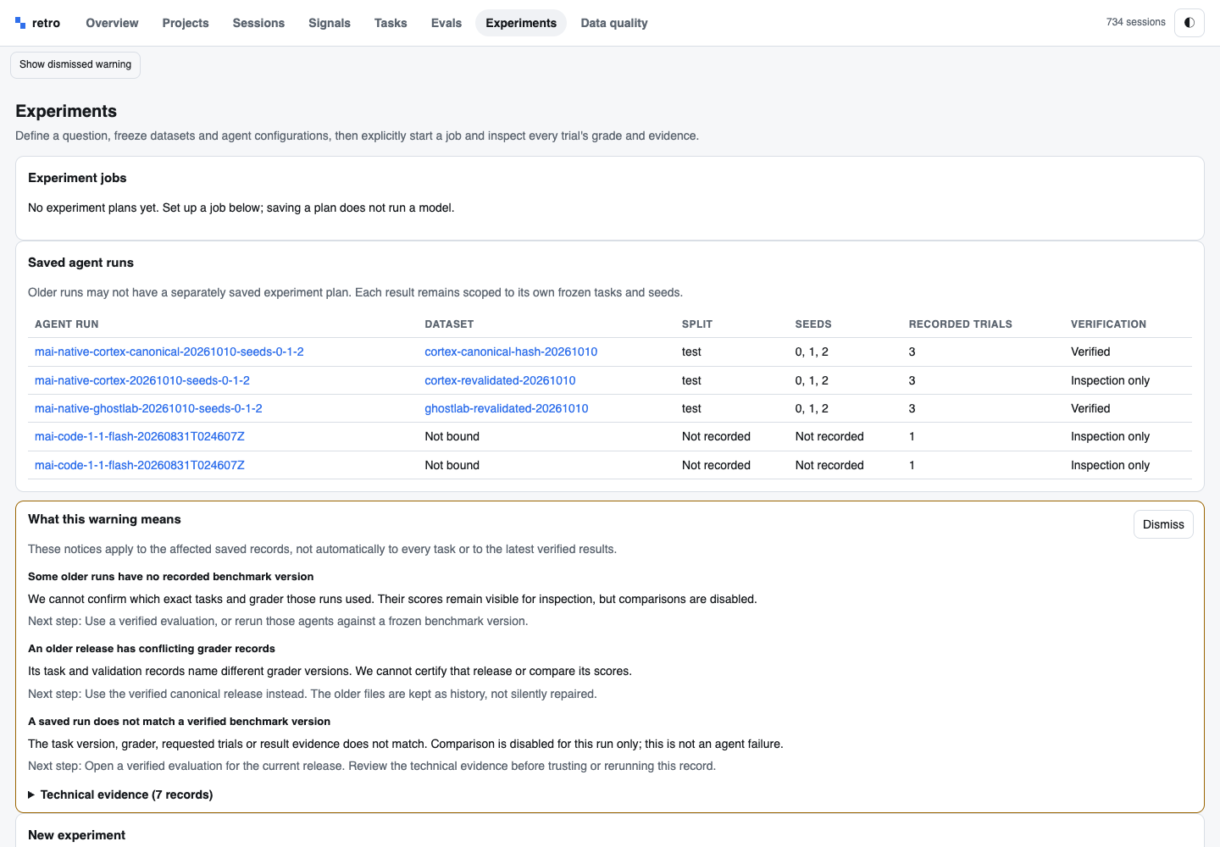Click the Saved agent runs heading

click(x=80, y=263)
